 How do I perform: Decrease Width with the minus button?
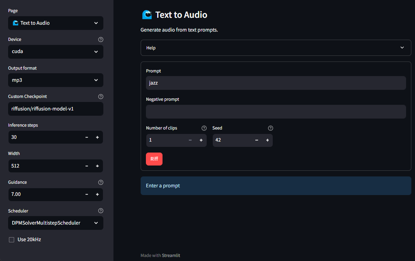click(x=87, y=166)
